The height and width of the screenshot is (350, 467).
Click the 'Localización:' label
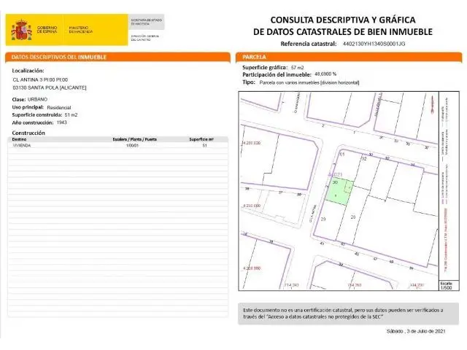pyautogui.click(x=28, y=71)
